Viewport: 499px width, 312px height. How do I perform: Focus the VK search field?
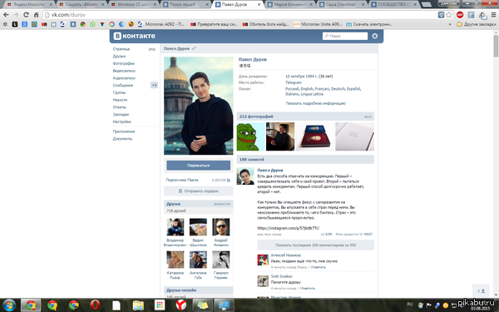pyautogui.click(x=345, y=36)
